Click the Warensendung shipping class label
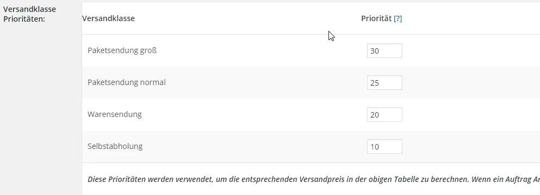Image resolution: width=540 pixels, height=195 pixels. click(x=114, y=114)
